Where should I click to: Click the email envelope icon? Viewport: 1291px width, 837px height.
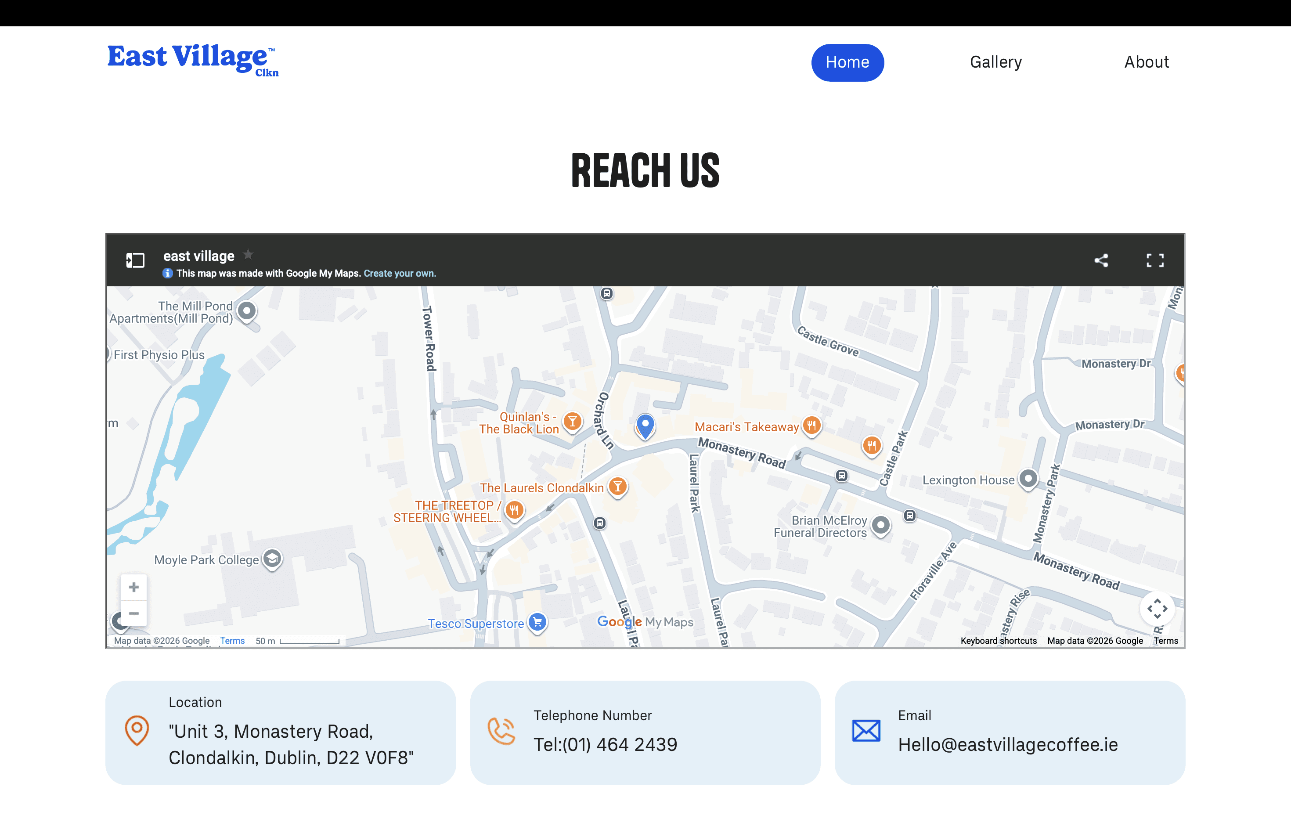[866, 731]
